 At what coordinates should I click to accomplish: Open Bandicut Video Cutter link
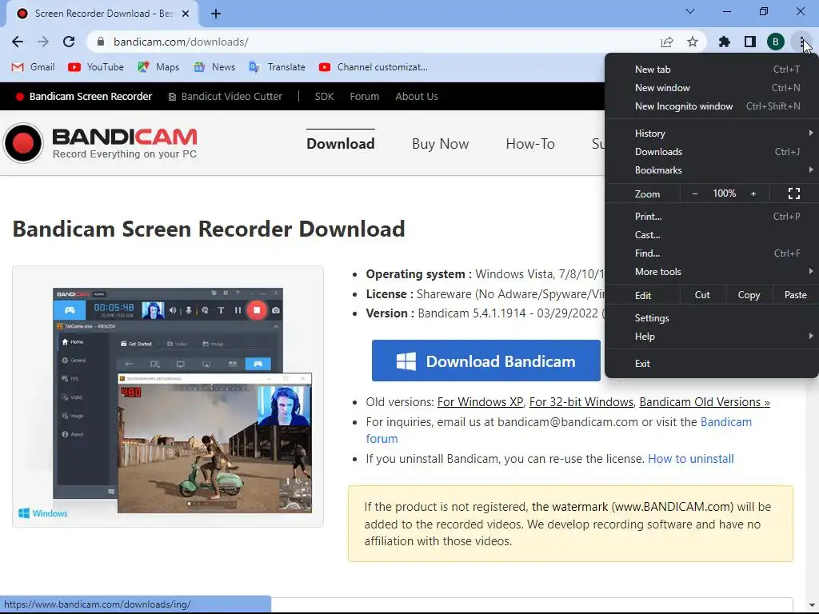click(x=225, y=97)
